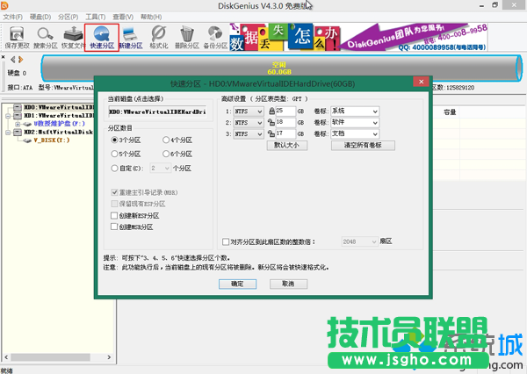Open file system dropdown for partition 2
The width and height of the screenshot is (527, 374).
(249, 123)
